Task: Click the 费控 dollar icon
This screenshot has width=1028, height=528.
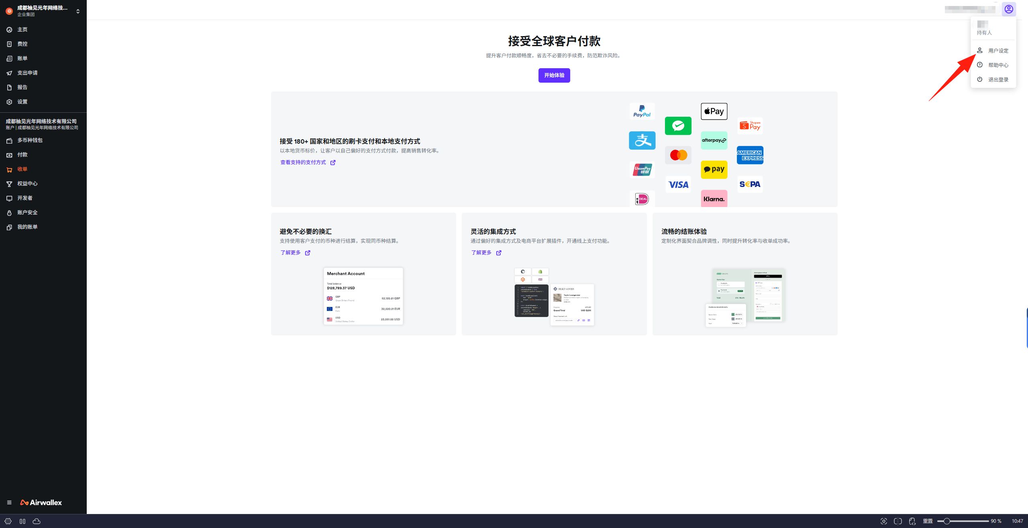Action: tap(9, 44)
